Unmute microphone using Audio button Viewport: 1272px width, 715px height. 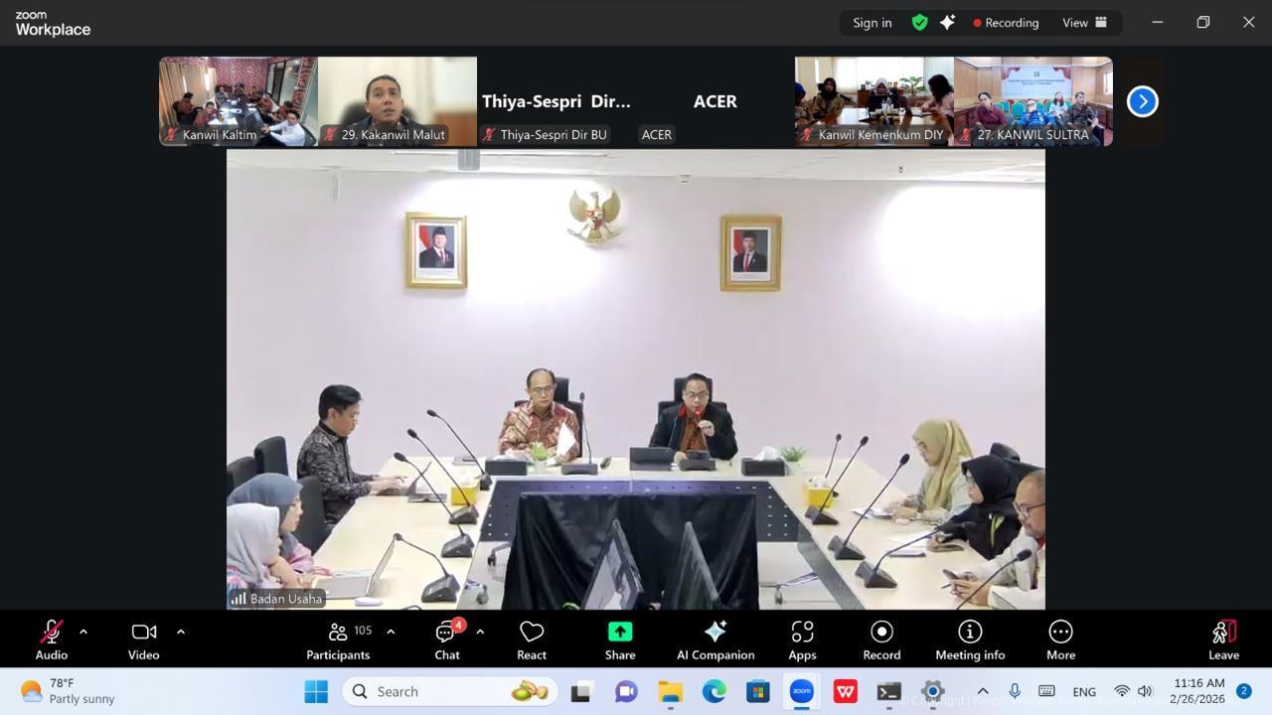[x=52, y=640]
